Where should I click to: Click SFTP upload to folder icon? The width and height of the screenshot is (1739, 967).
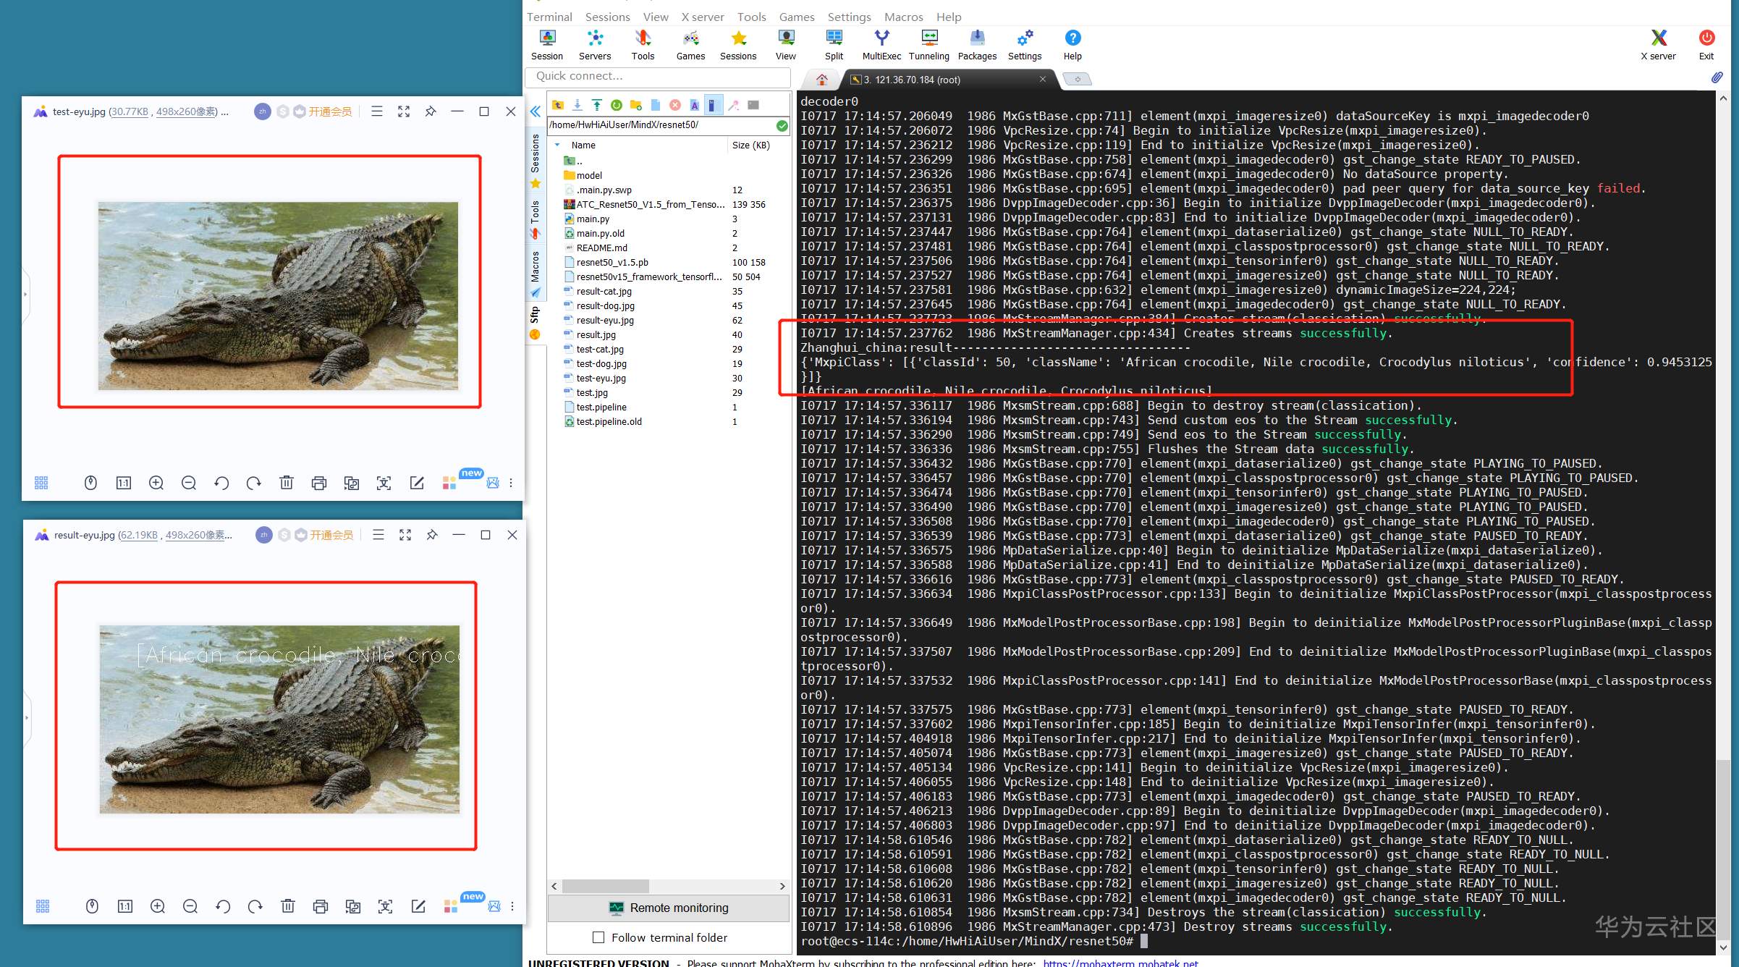[596, 105]
